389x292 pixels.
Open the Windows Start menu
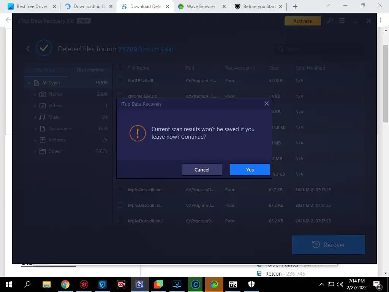pos(9,284)
